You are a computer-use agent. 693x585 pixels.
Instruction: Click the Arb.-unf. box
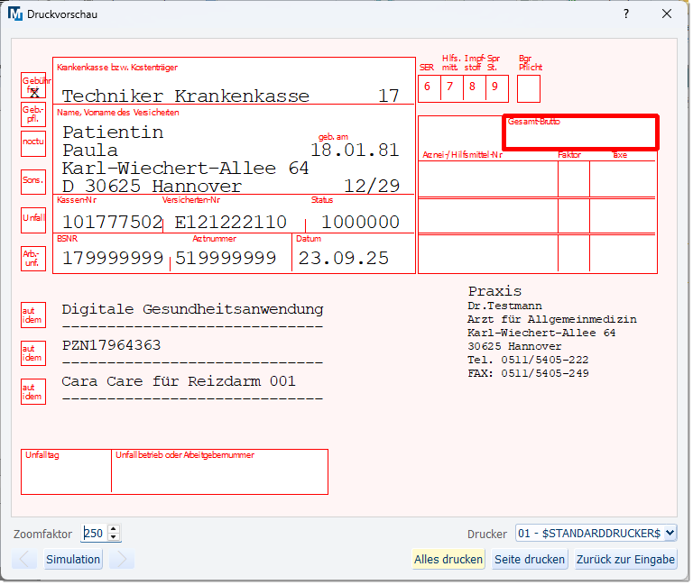33,259
